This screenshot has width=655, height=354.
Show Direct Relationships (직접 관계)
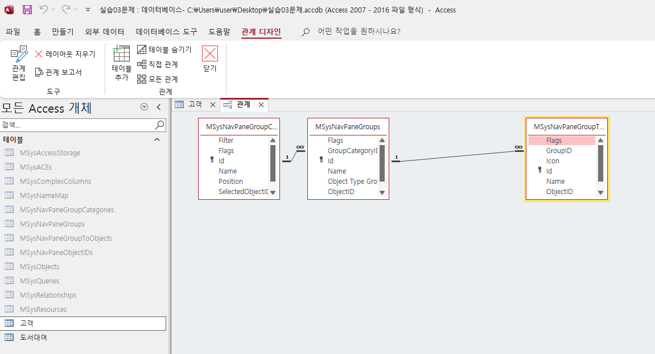158,64
